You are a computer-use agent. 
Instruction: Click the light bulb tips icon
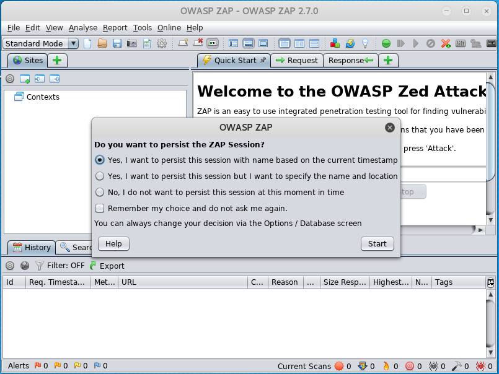[365, 43]
